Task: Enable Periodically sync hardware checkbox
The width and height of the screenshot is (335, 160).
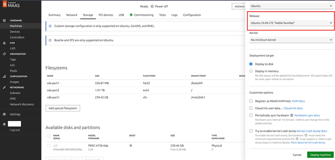Action: tap(251, 115)
